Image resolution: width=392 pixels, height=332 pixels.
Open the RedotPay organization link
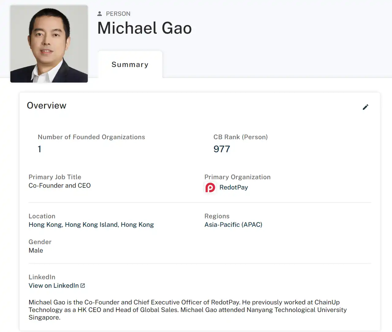(x=233, y=187)
